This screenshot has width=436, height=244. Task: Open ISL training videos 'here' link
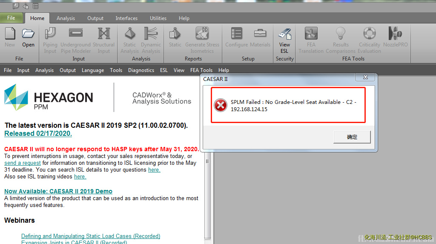[80, 177]
